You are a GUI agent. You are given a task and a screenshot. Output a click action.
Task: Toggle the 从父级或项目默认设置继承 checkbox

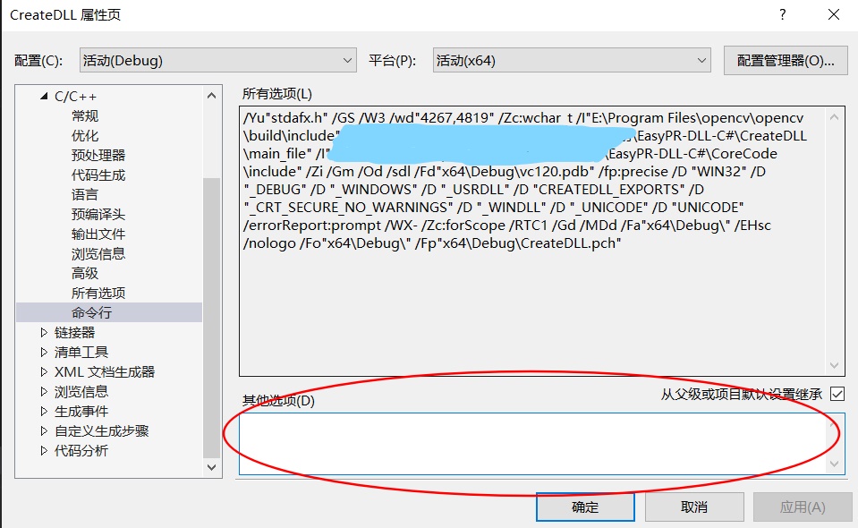coord(837,394)
